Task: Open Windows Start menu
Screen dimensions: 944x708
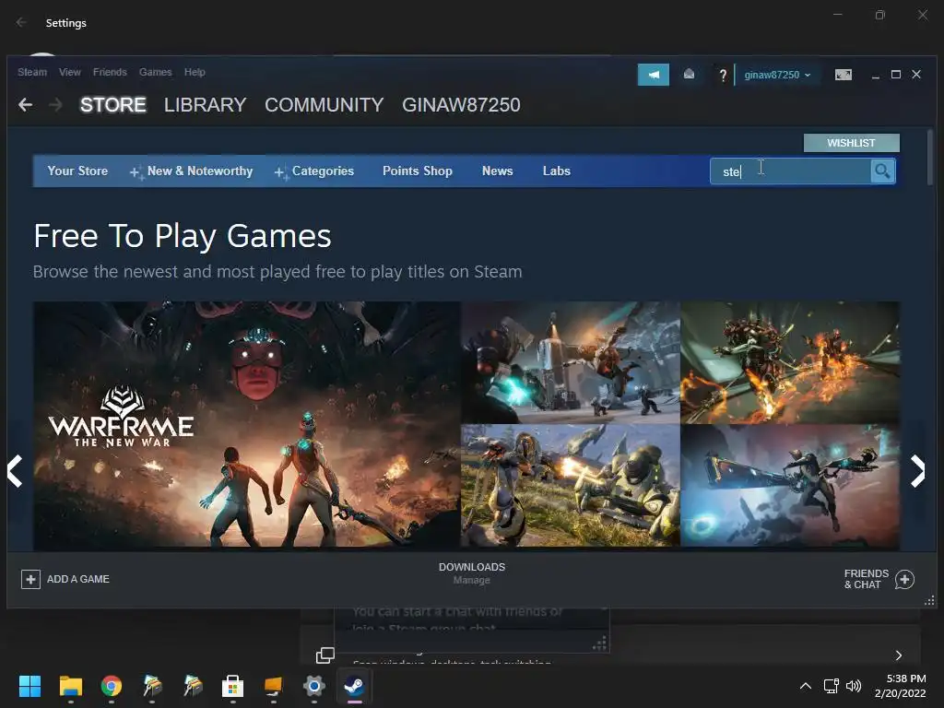Action: pyautogui.click(x=29, y=686)
